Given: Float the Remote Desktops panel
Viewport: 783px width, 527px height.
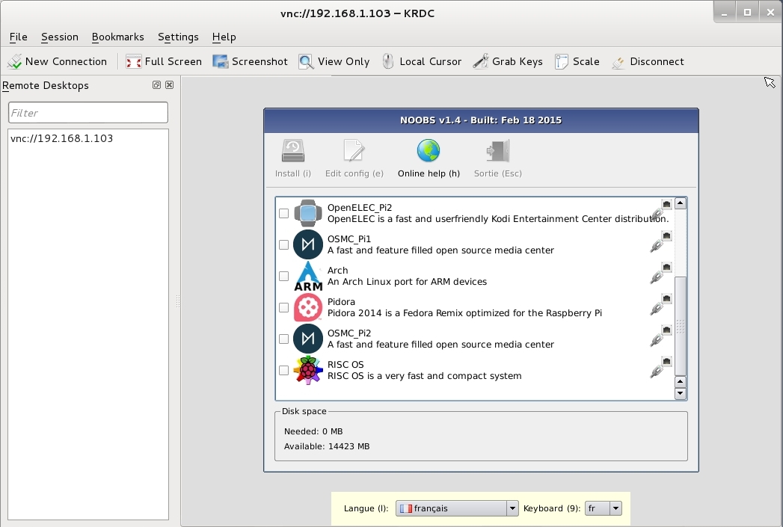Looking at the screenshot, I should [x=156, y=84].
